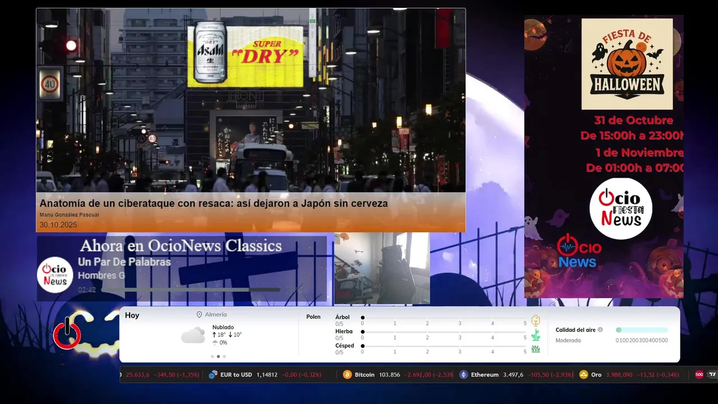This screenshot has height=404, width=718.
Task: Click the Halloween party poster
Action: (x=604, y=157)
